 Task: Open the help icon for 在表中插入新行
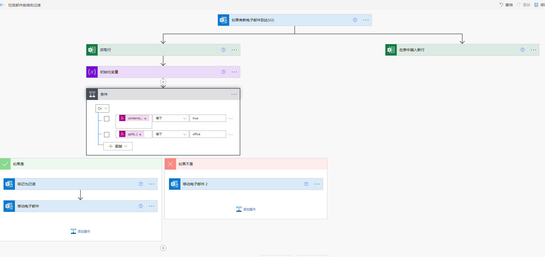pyautogui.click(x=522, y=50)
